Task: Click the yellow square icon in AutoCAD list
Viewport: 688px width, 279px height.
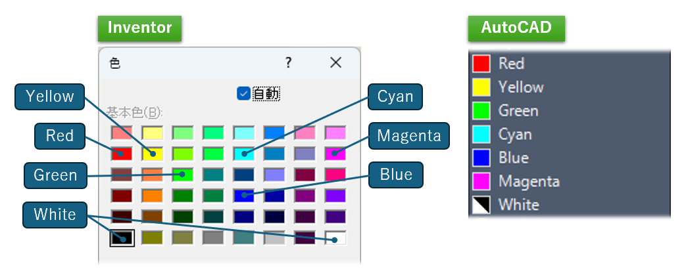Action: click(x=481, y=87)
